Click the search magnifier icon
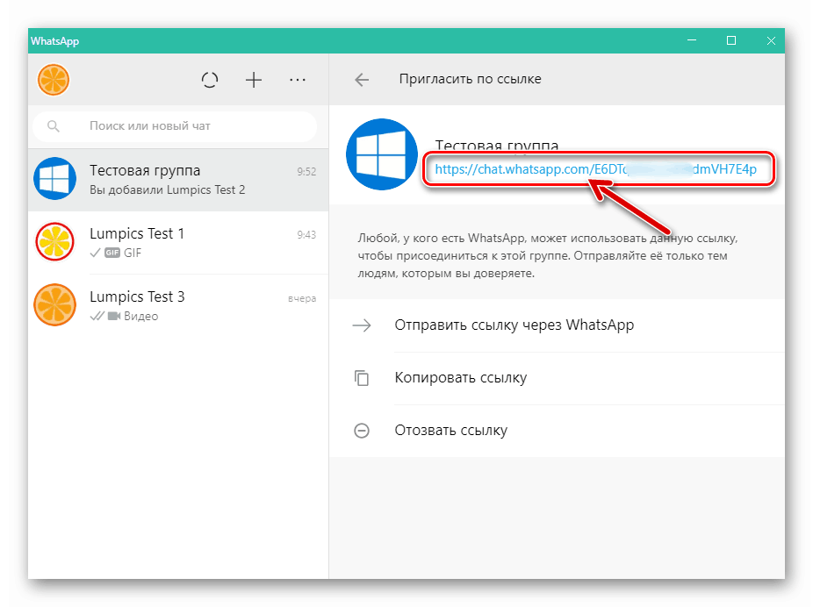Viewport: 813px width, 607px height. [x=54, y=126]
